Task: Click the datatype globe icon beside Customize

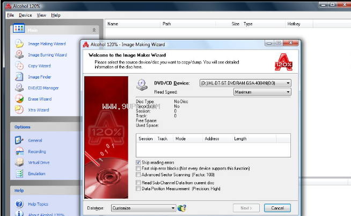Action: (x=182, y=208)
